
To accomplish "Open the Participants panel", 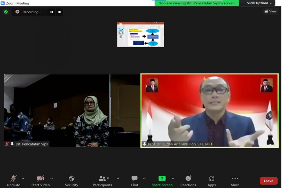I will [102, 181].
